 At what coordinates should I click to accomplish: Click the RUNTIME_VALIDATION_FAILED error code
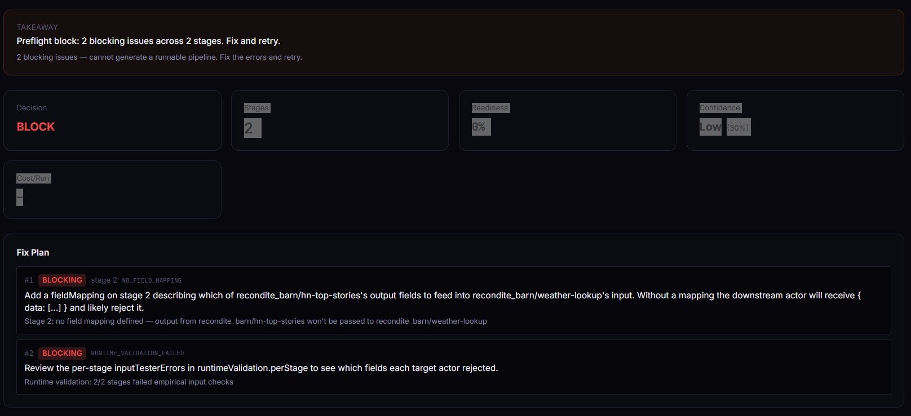pos(138,354)
